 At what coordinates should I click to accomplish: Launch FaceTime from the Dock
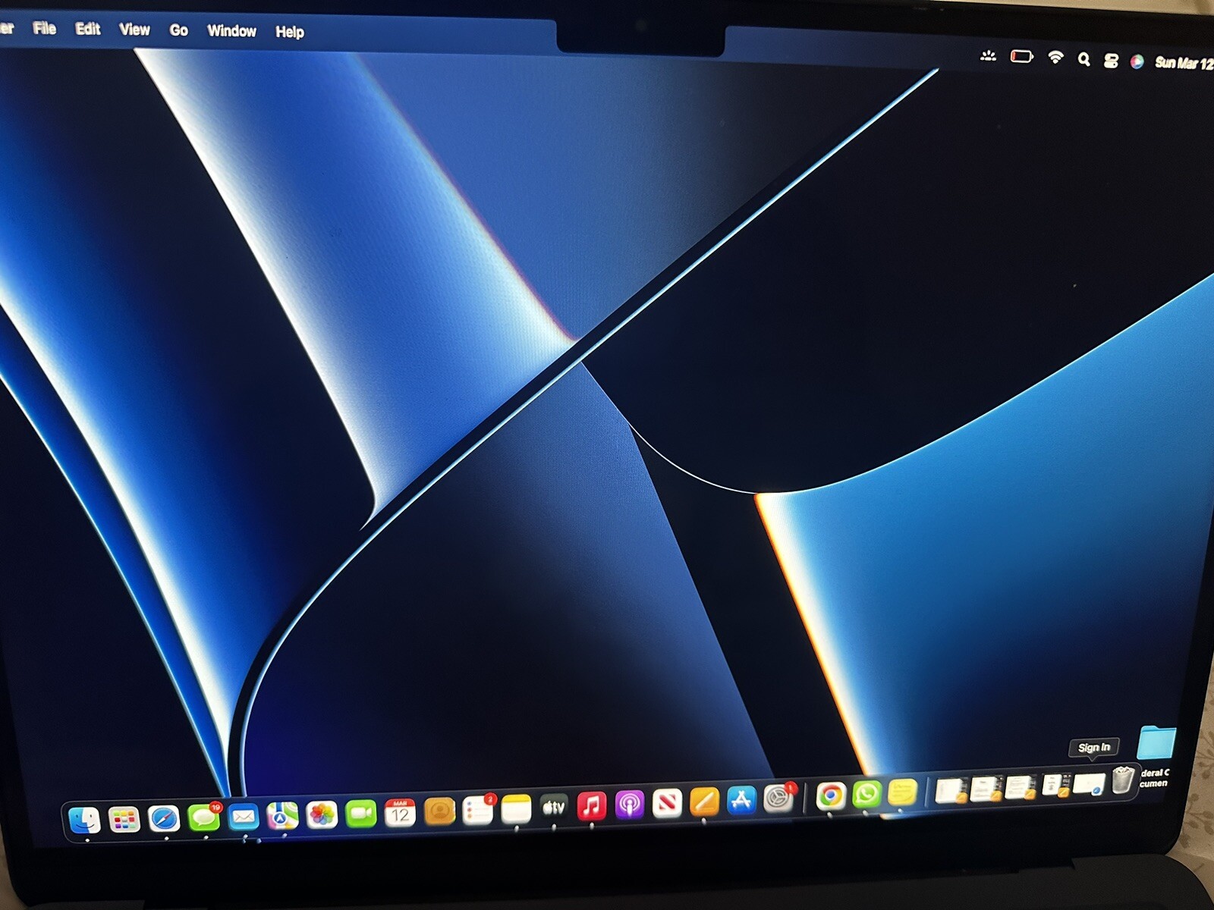click(360, 814)
